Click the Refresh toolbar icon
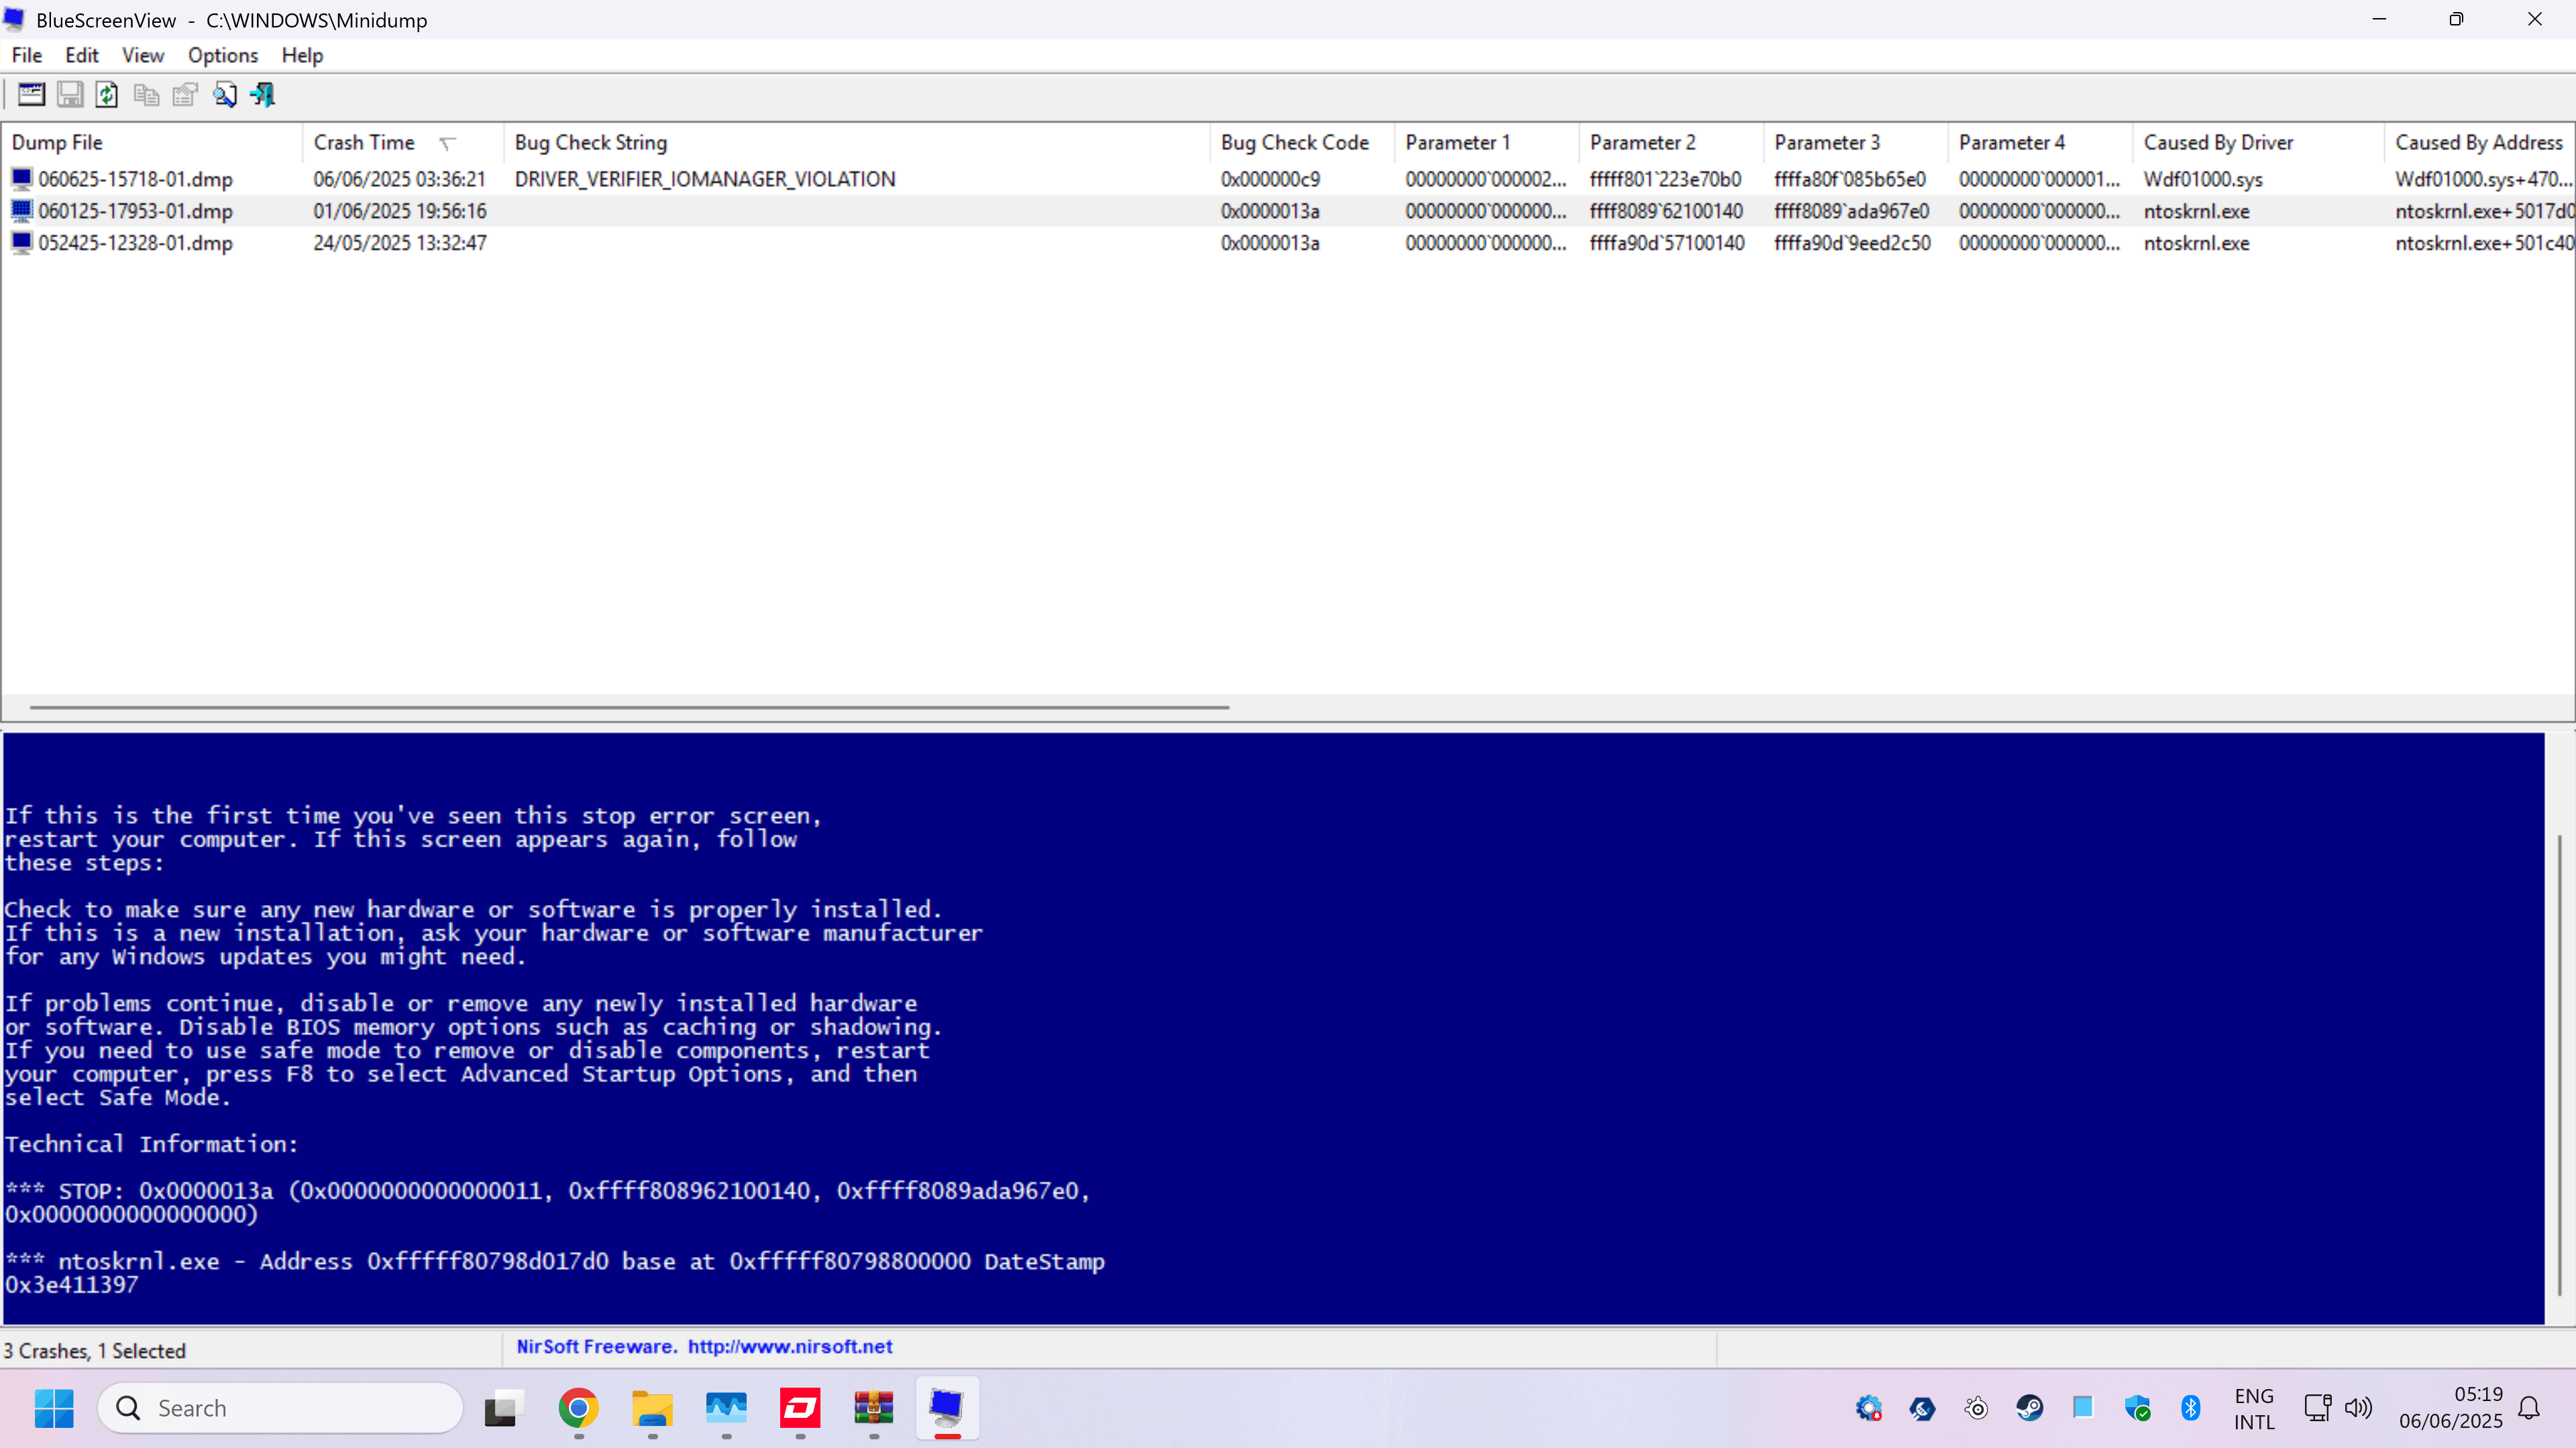2576x1448 pixels. (107, 95)
